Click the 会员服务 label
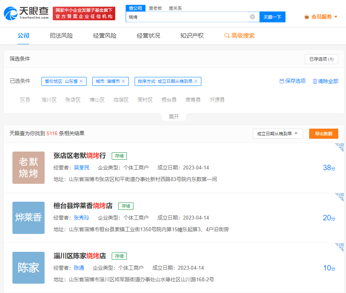 322,17
